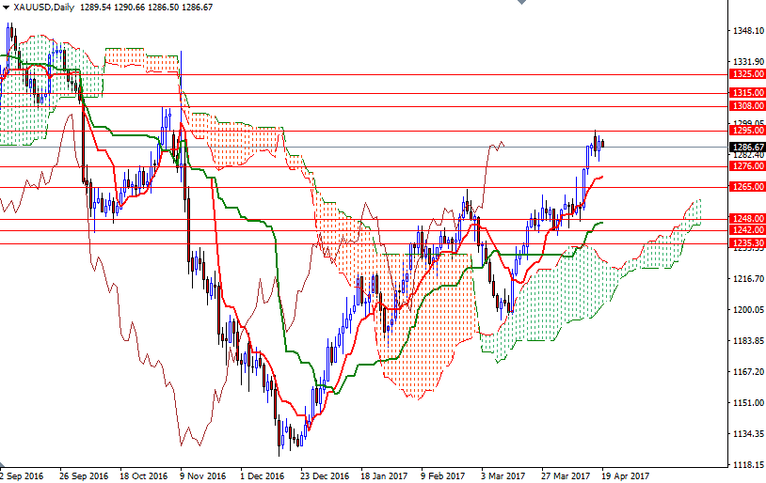Screen dimensions: 766x483
Task: Click the 1348.10 value on the price axis
Action: tap(747, 31)
